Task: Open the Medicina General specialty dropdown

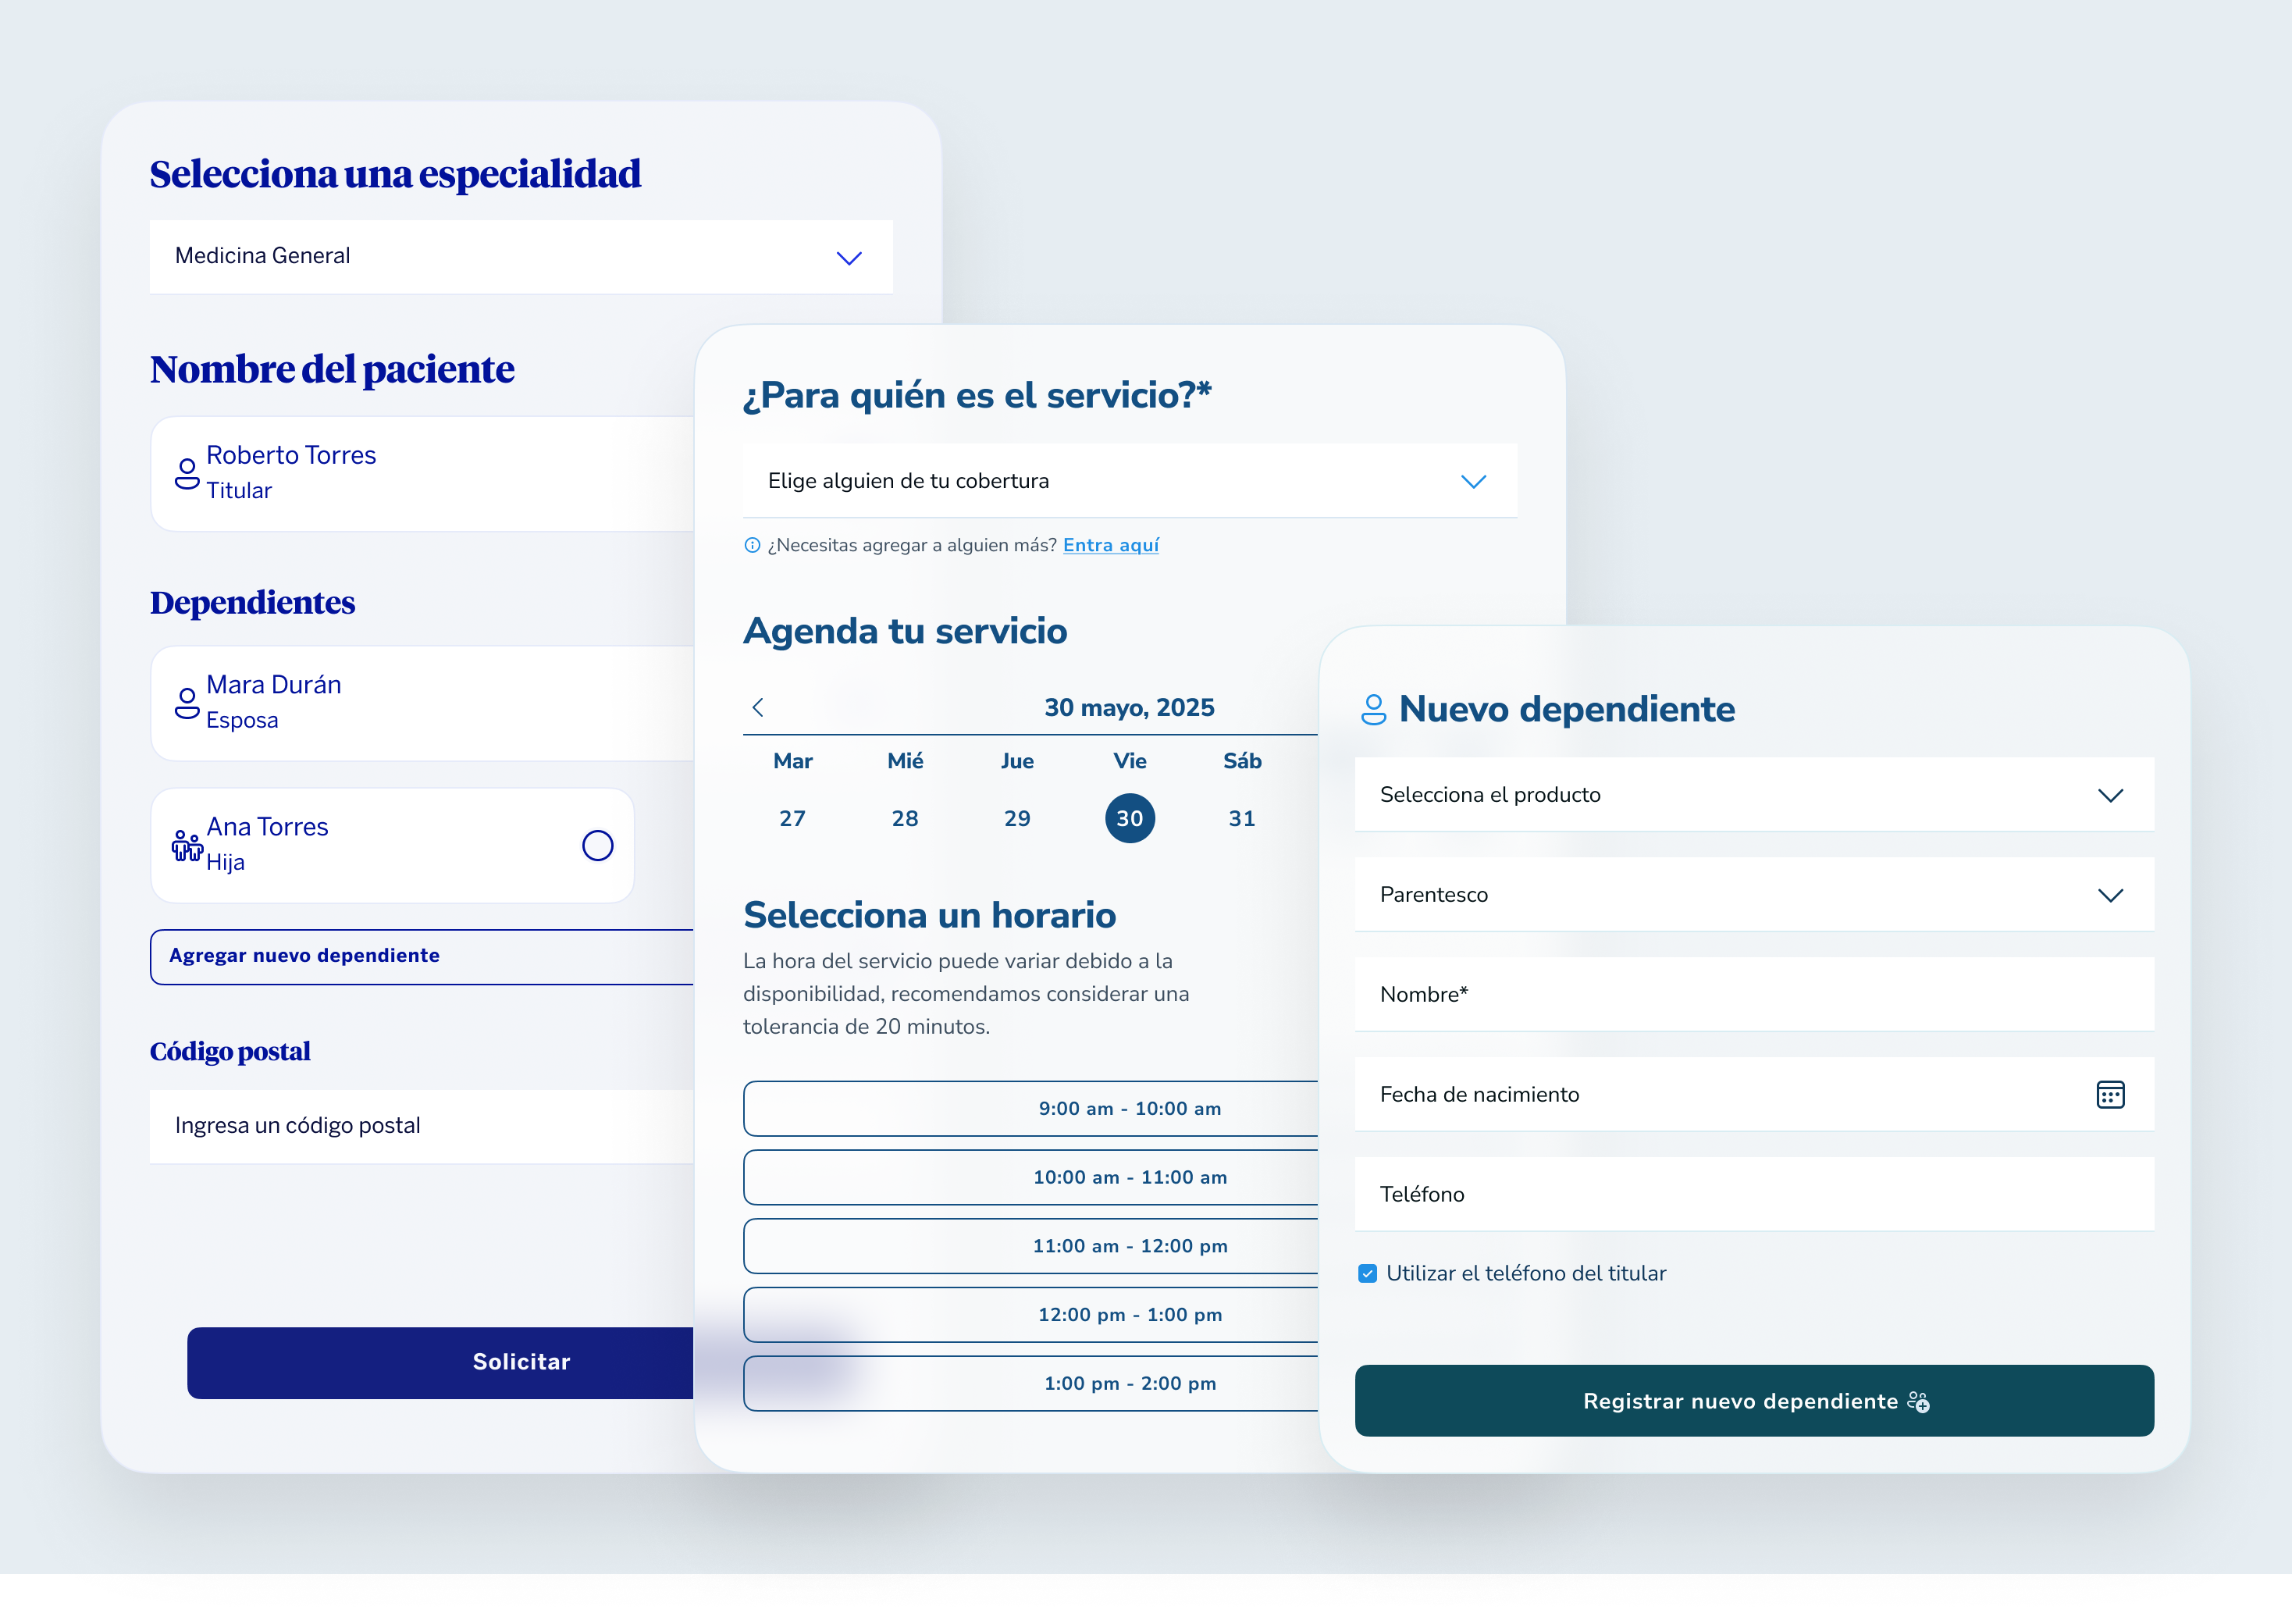Action: (520, 257)
